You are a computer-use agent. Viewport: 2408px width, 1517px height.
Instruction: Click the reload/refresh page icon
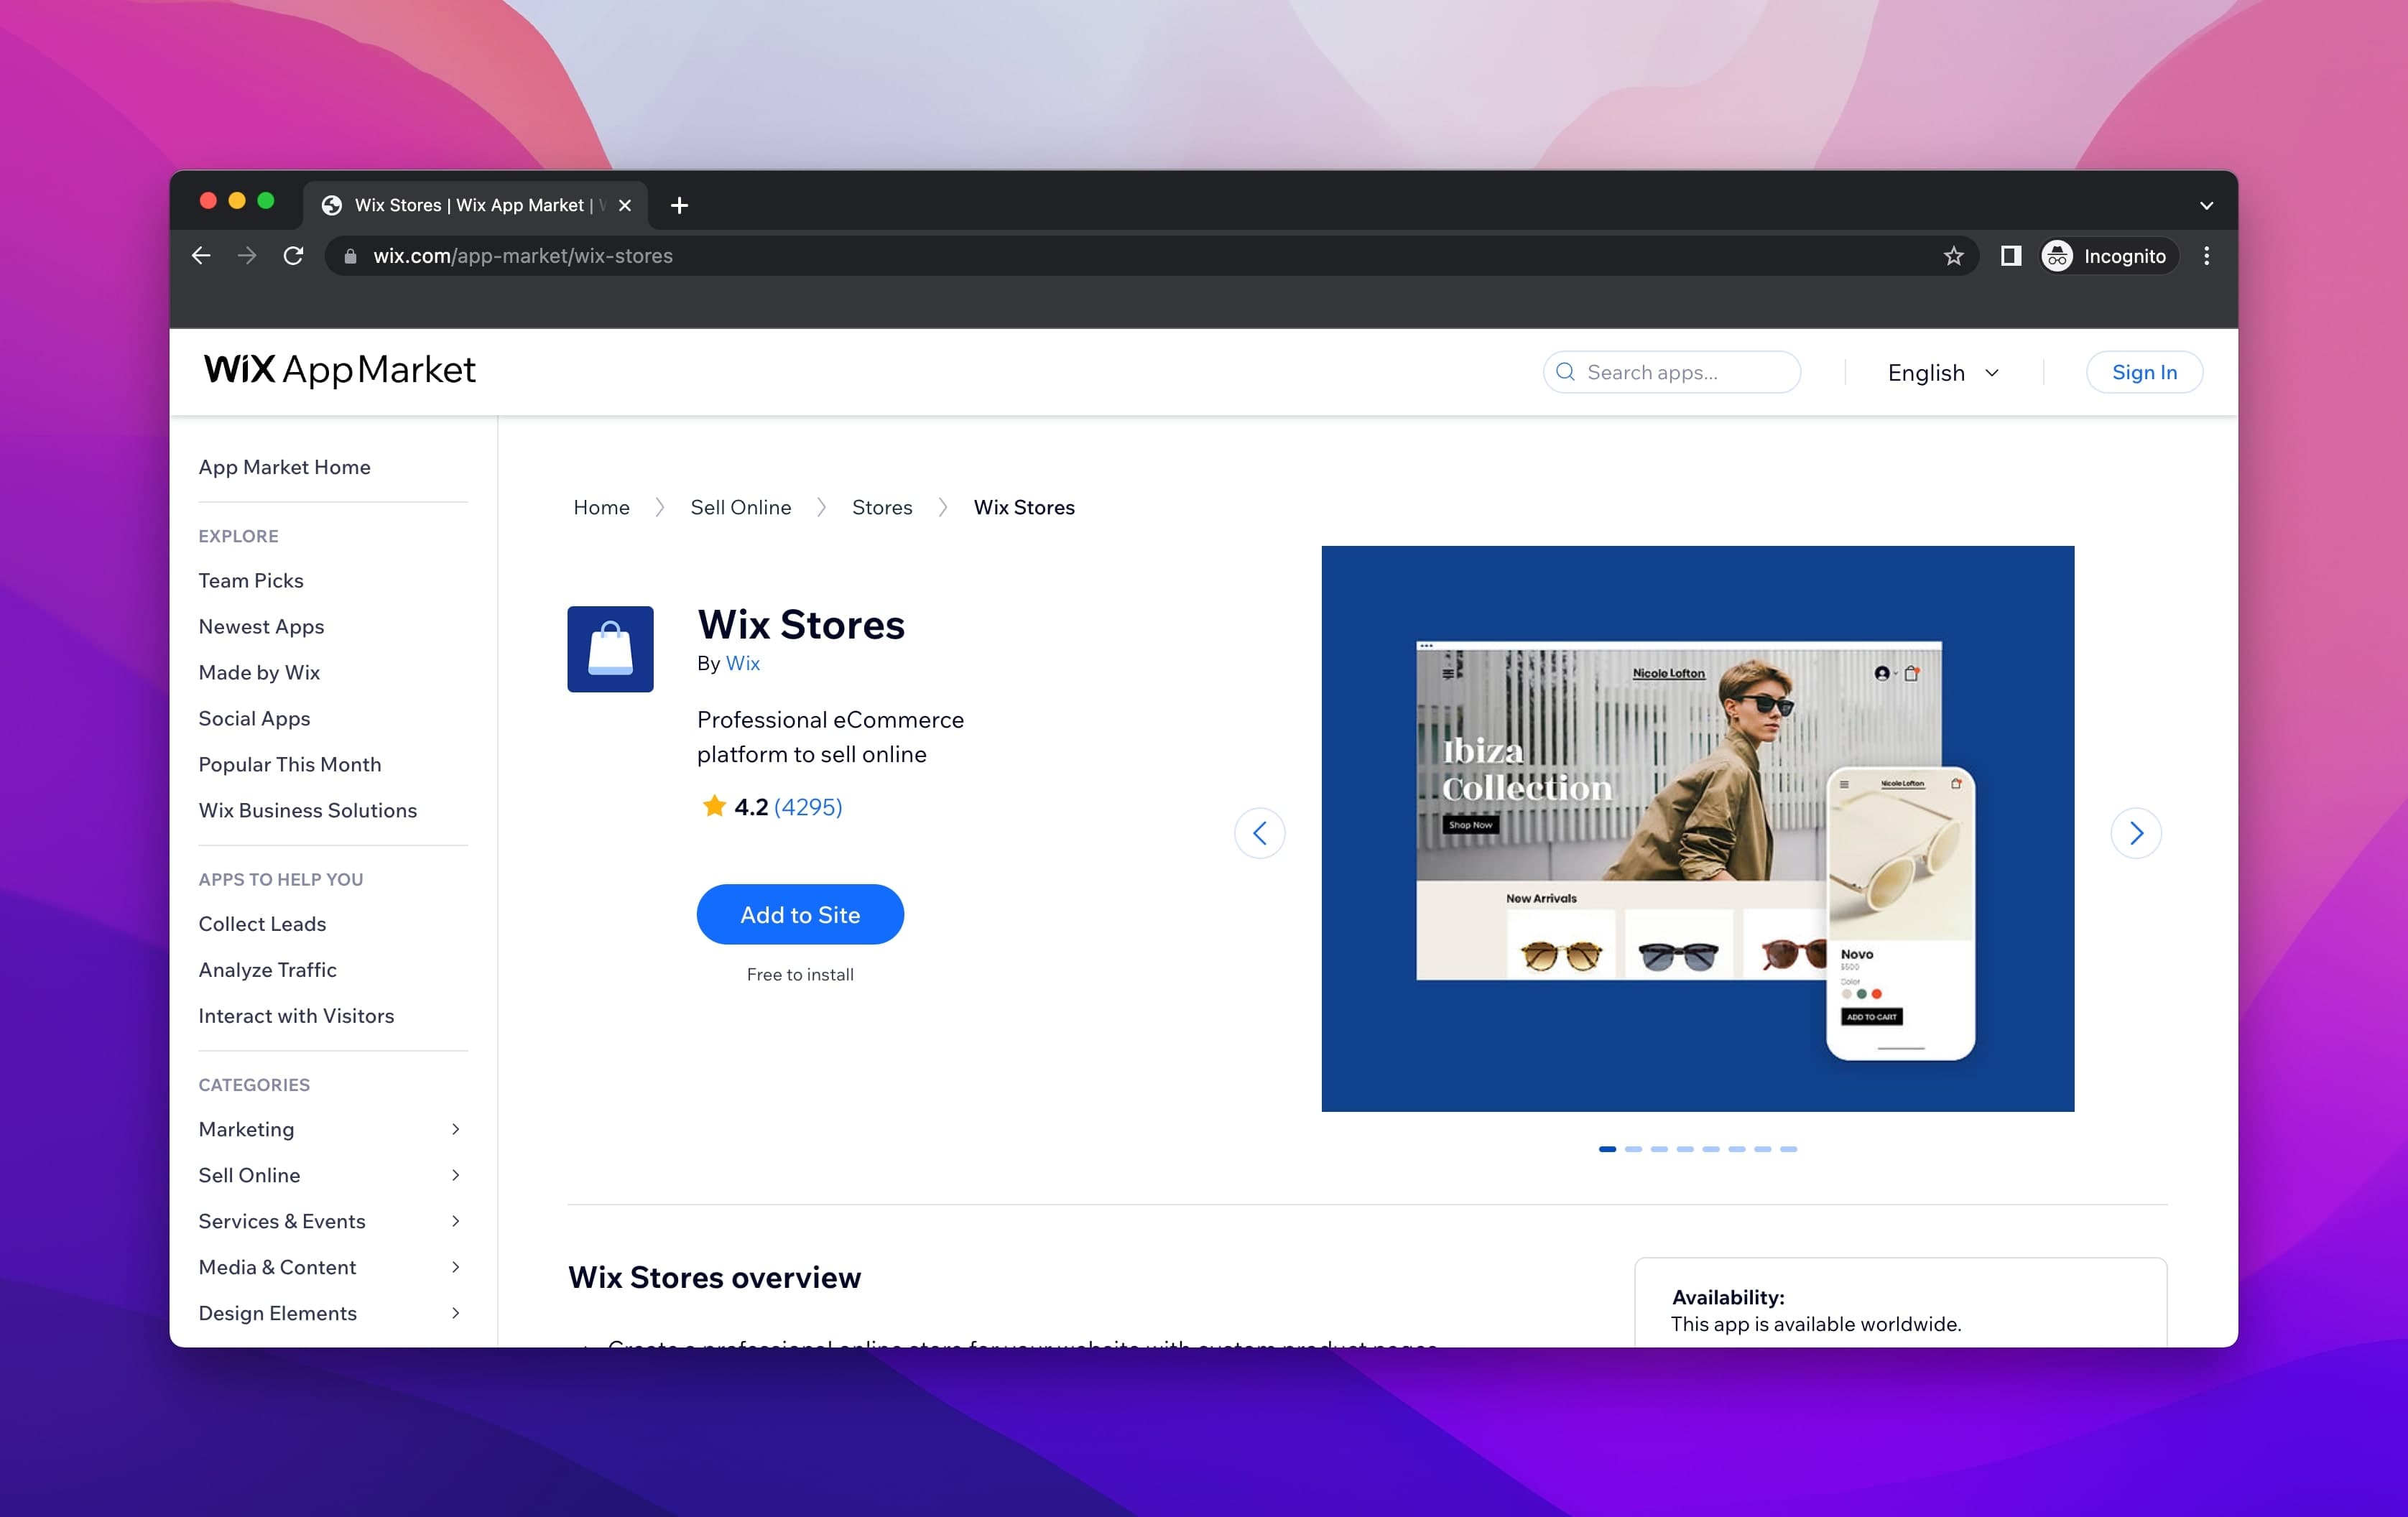294,255
